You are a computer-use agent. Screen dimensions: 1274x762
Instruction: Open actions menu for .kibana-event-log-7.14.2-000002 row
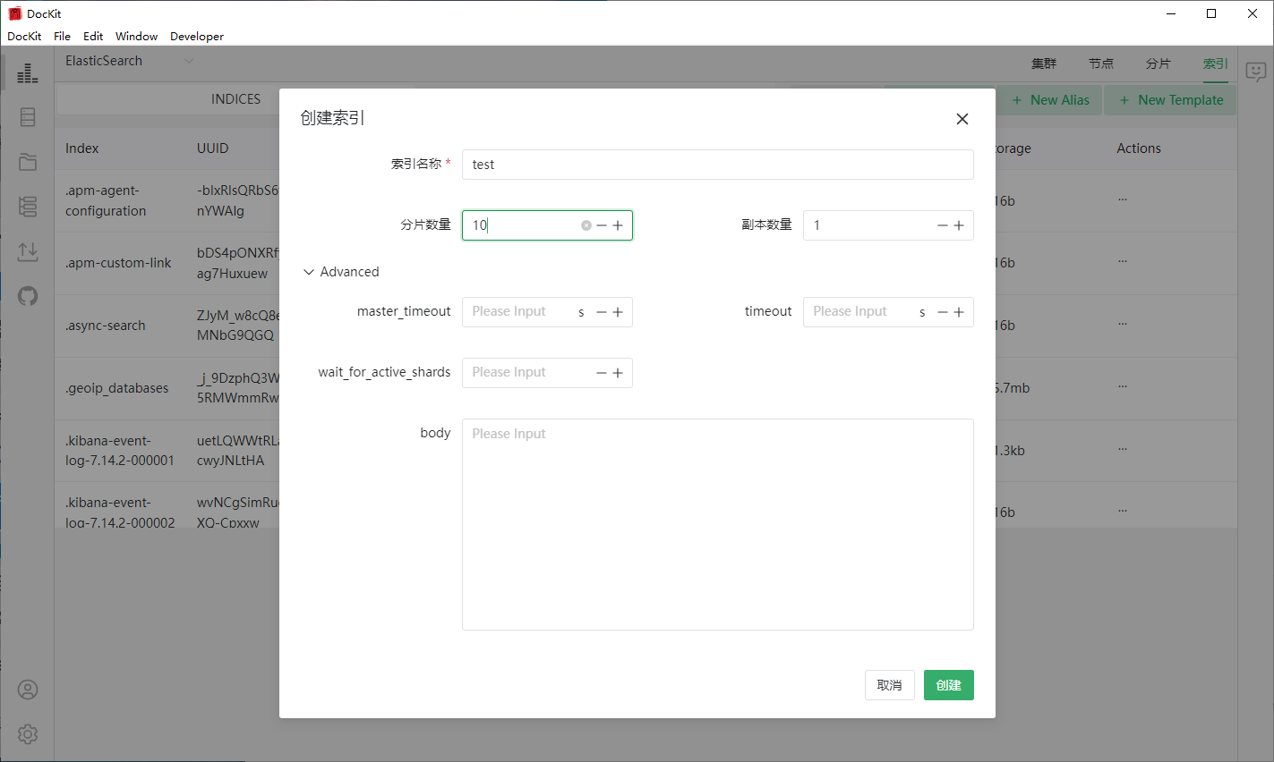1123,512
